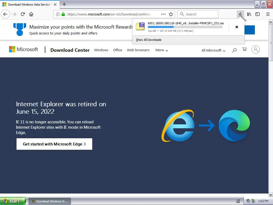
Task: Go back to the previous page
Action: [x=5, y=14]
